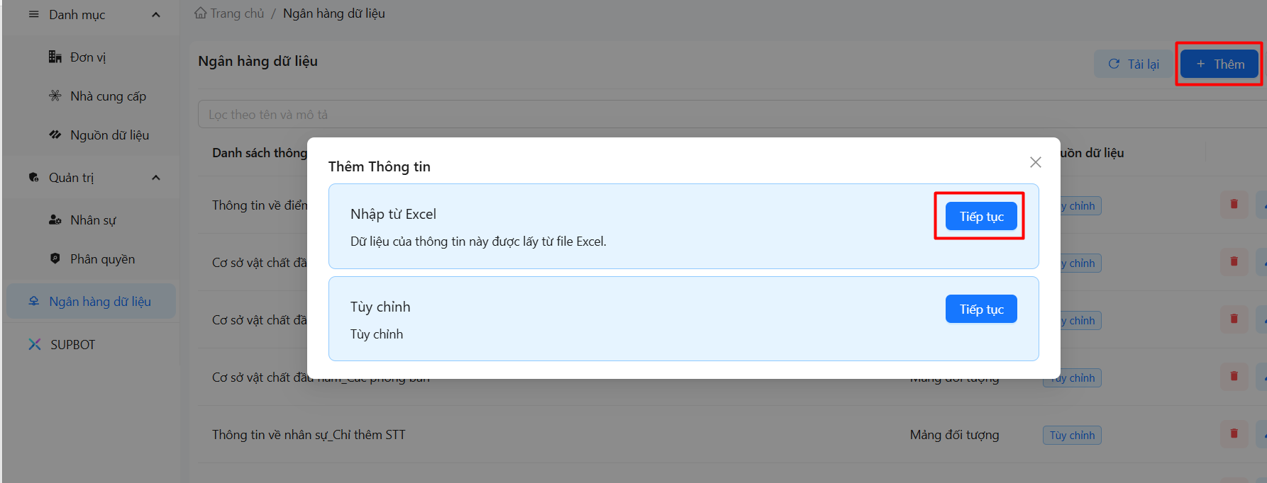The width and height of the screenshot is (1267, 483).
Task: Click the Trang chủ home icon
Action: [x=201, y=13]
